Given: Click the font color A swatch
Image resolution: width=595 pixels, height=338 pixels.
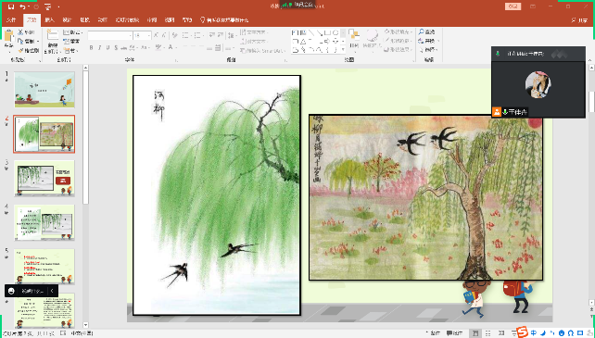Looking at the screenshot, I should point(171,48).
